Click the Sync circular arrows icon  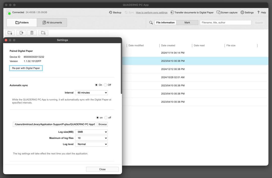[x=126, y=12]
